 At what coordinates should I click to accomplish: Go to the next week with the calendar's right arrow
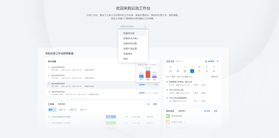[x=218, y=69]
